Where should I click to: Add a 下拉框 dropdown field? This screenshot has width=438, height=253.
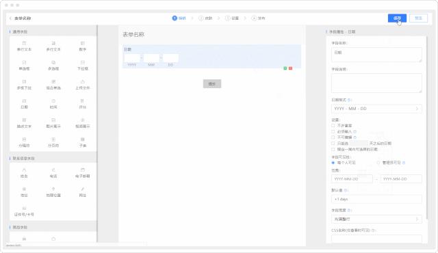click(x=82, y=66)
